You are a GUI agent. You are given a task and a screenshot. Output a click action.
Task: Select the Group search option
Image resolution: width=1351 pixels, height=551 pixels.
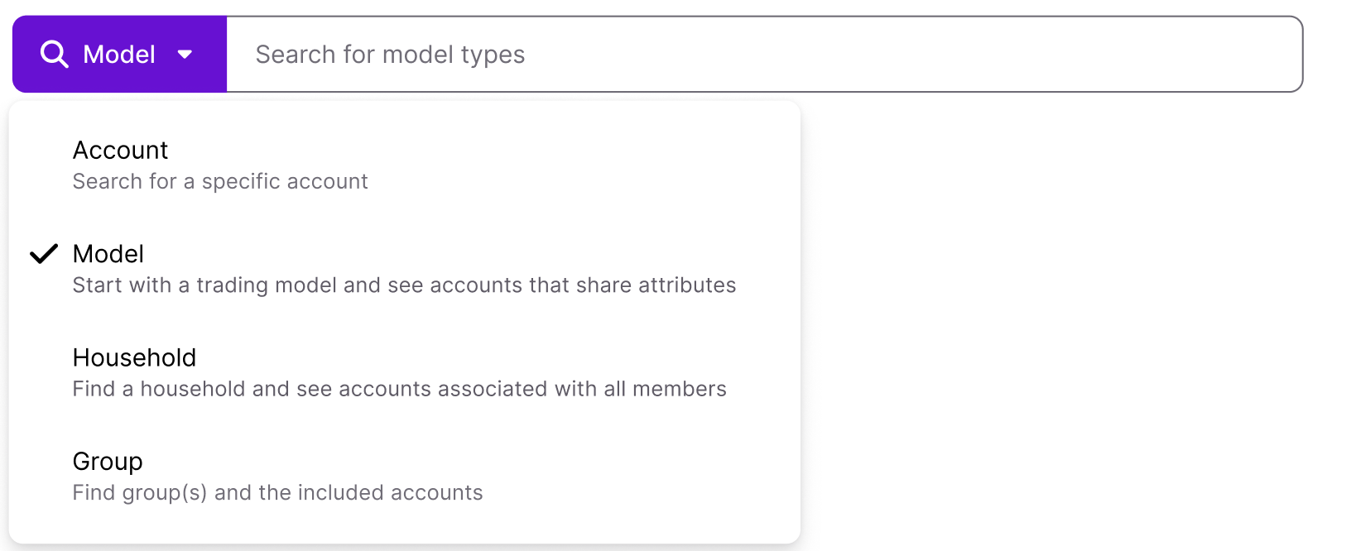(107, 461)
